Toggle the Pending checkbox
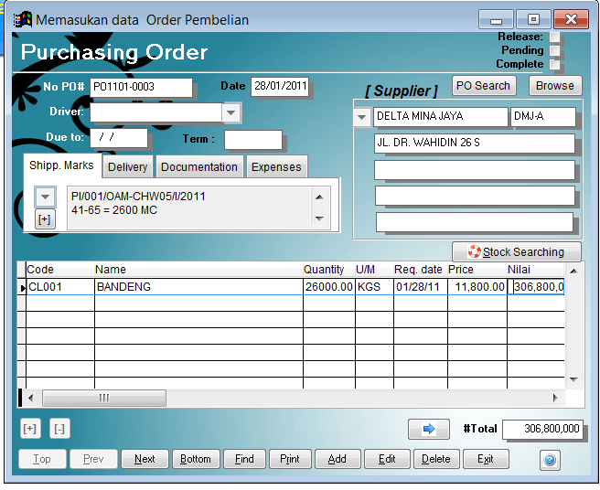The width and height of the screenshot is (600, 490). pos(554,50)
